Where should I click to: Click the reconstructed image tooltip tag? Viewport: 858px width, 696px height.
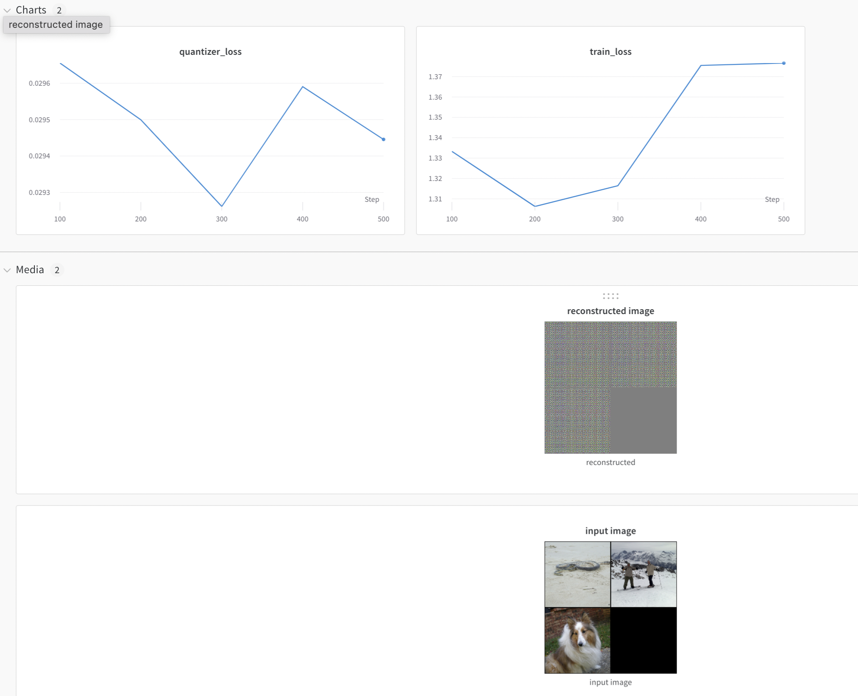56,24
